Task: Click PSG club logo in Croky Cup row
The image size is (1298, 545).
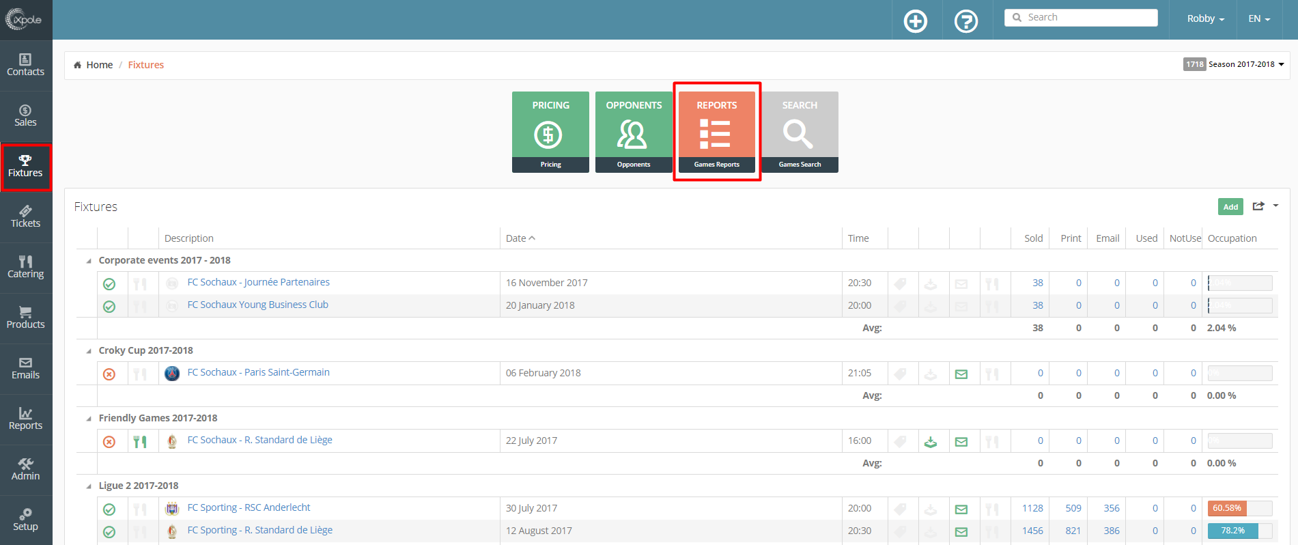Action: (172, 374)
